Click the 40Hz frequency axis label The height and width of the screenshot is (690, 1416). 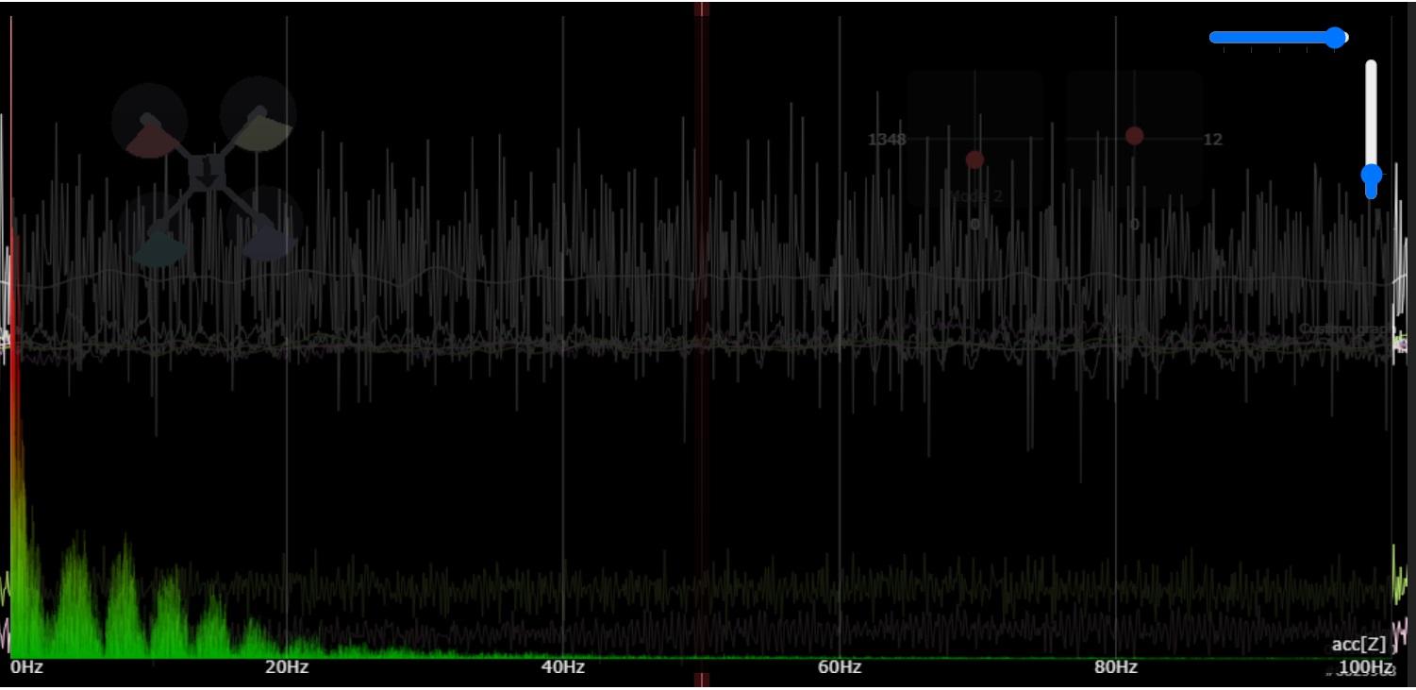click(x=562, y=667)
